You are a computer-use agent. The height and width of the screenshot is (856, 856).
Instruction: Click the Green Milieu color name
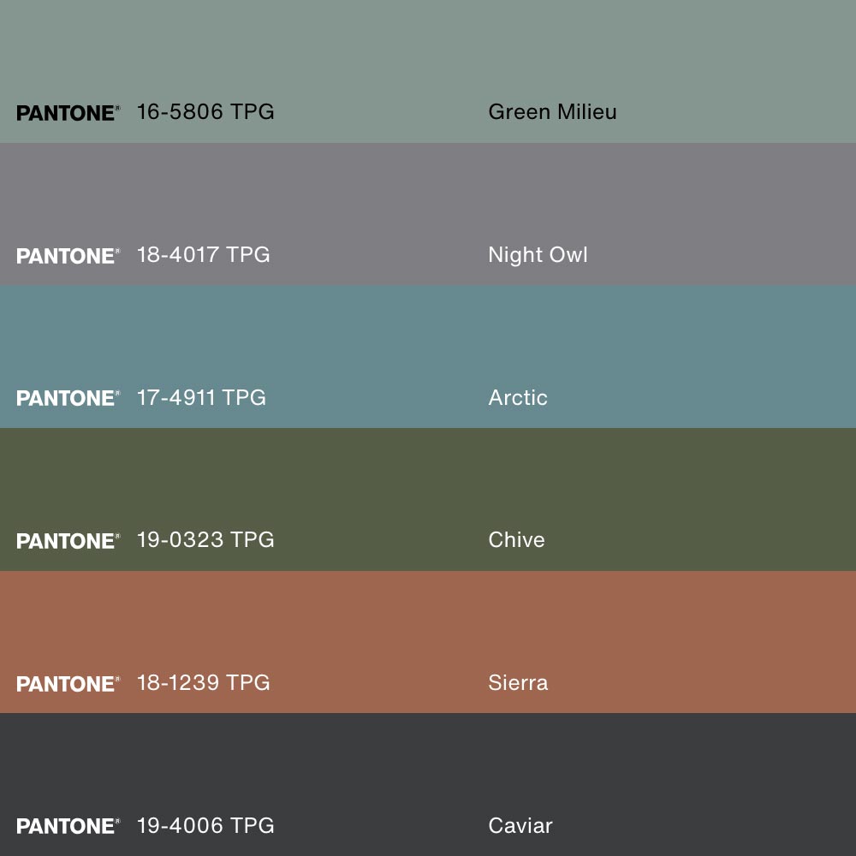click(x=552, y=112)
